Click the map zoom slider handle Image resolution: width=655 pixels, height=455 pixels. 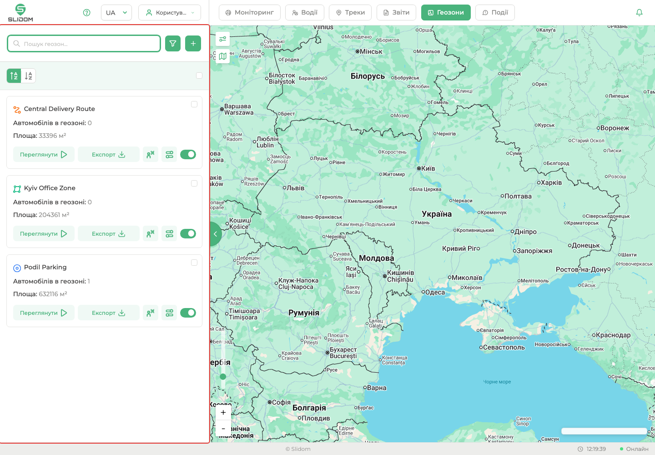coord(223,377)
